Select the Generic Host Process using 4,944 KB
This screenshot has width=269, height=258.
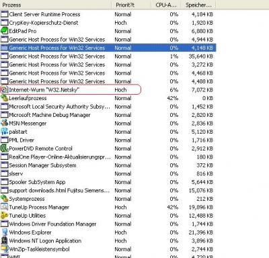click(x=57, y=40)
